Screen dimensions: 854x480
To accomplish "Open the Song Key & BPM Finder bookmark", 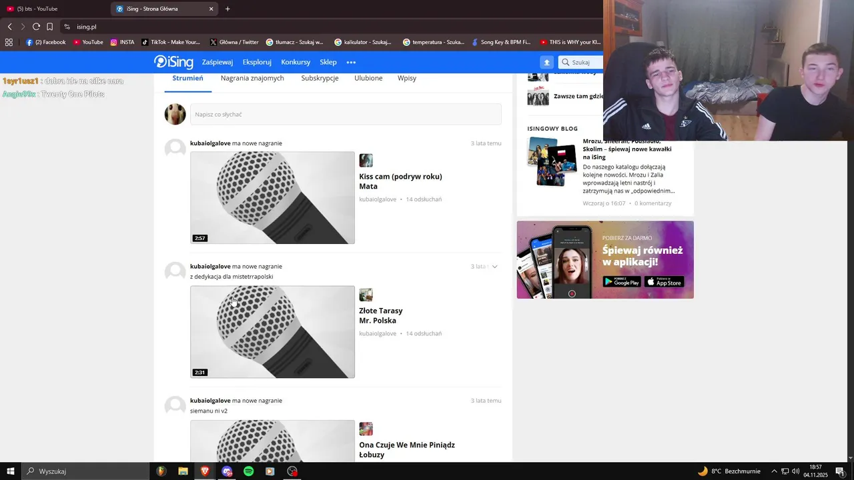I will coord(501,42).
